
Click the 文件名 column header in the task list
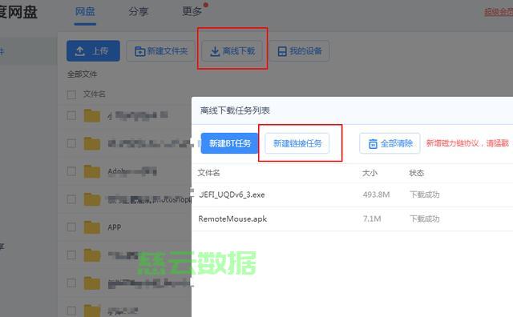click(x=208, y=173)
